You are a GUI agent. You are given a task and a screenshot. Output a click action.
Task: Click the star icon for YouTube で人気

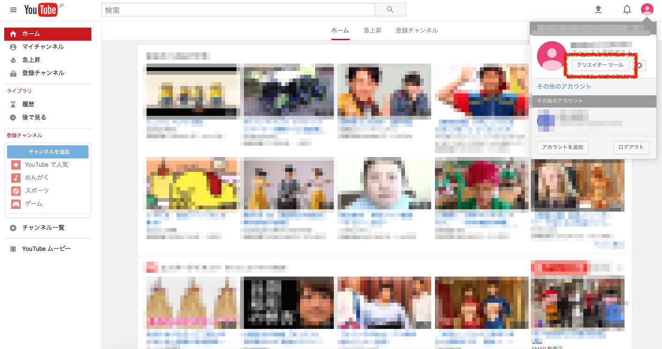tap(16, 165)
